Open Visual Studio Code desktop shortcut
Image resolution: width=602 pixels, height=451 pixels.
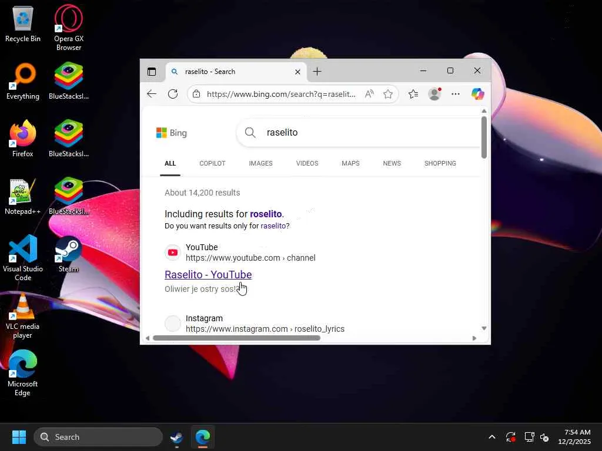(x=23, y=258)
